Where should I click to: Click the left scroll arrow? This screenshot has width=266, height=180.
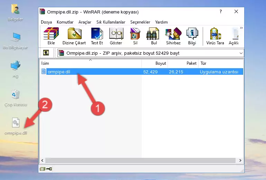43,160
